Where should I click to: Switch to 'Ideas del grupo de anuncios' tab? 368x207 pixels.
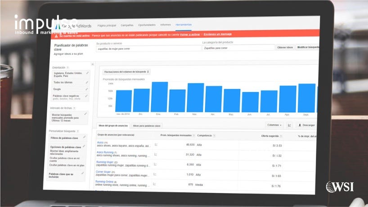click(x=113, y=126)
